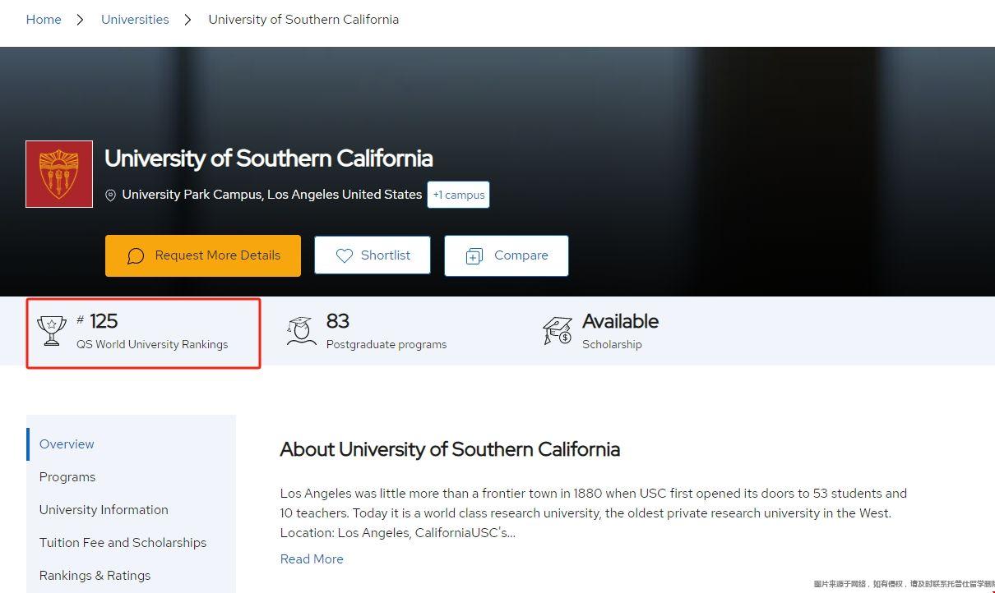Click the # 125 ranking number
Screen dimensions: 995x593
tap(97, 320)
